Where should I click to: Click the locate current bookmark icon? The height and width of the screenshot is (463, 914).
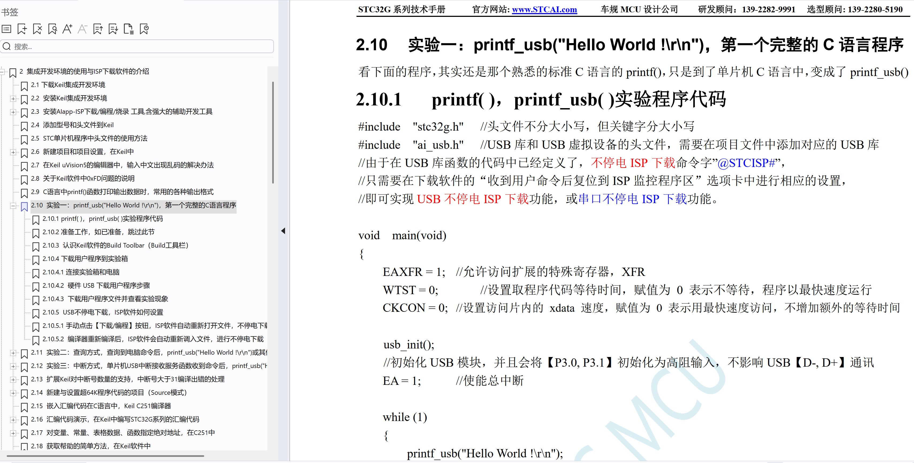(x=144, y=29)
